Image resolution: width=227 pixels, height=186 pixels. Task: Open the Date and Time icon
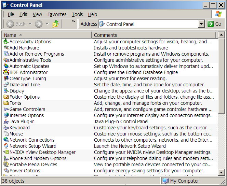coord(6,85)
